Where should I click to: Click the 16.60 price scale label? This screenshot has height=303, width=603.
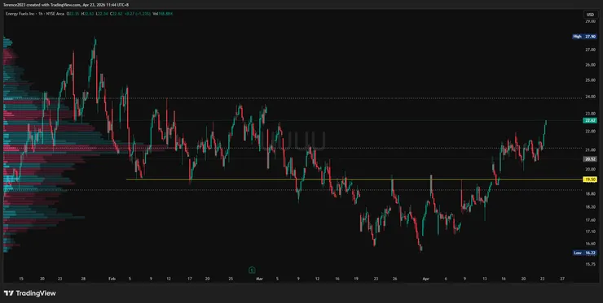click(x=590, y=243)
